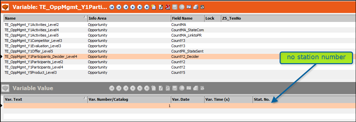Select row TE_OppMgmt_Y1Activities_Level5

click(x=180, y=35)
